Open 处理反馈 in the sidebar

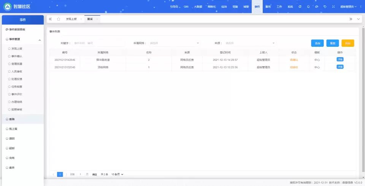point(22,79)
